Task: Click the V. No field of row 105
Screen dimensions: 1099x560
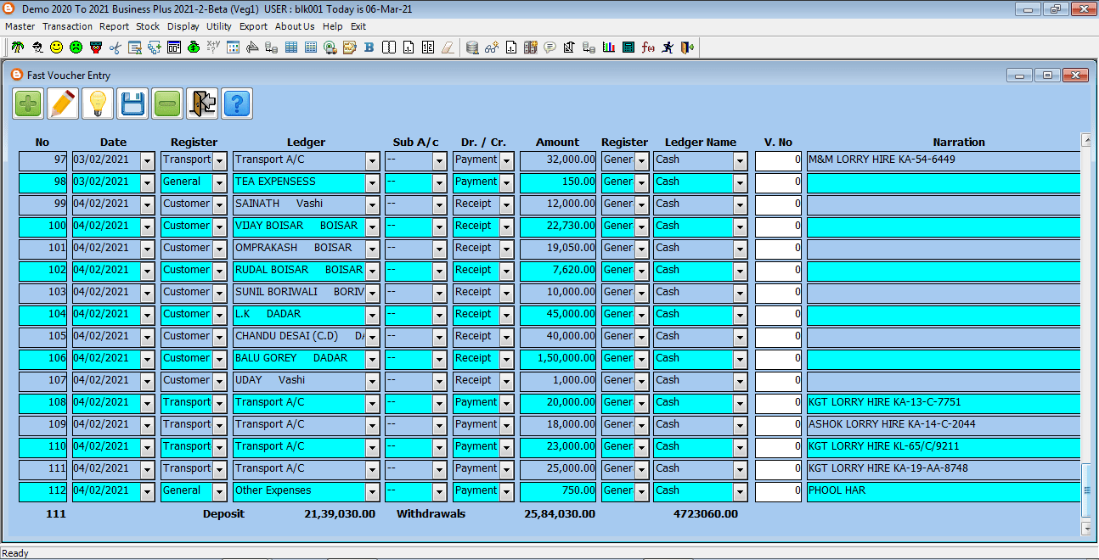Action: (x=778, y=336)
